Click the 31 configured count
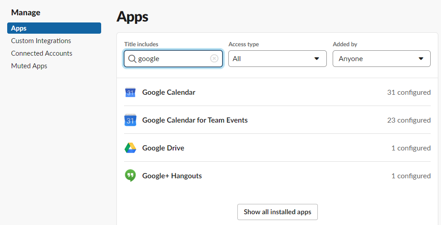The width and height of the screenshot is (441, 225). pos(409,93)
